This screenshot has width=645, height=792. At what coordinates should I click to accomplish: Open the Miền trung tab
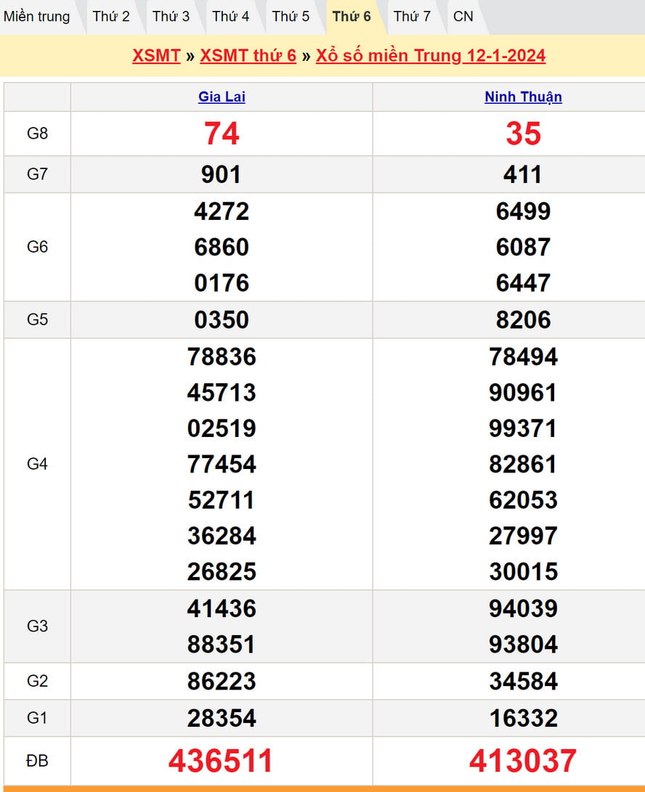37,16
